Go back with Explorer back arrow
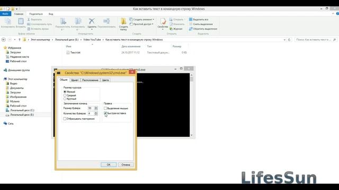The image size is (339, 190). coord(4,40)
